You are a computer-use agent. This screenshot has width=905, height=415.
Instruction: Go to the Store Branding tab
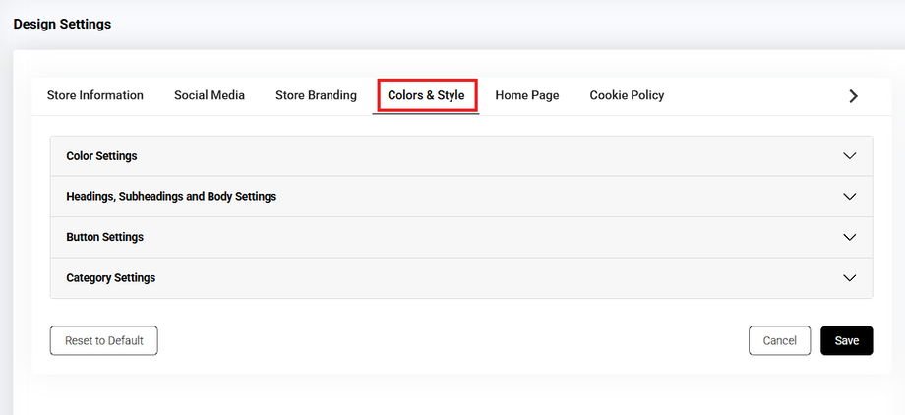316,95
